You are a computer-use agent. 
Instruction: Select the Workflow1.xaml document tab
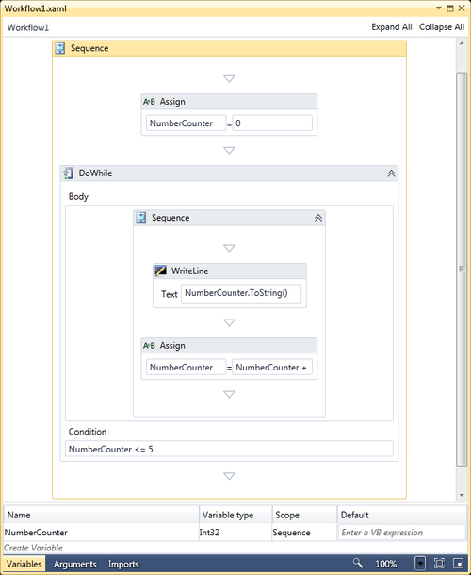(x=35, y=8)
